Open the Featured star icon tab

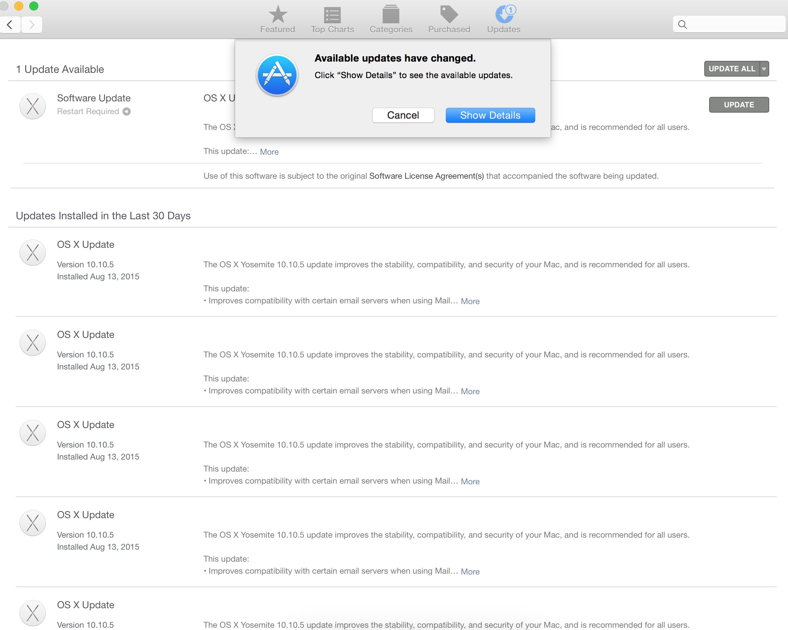[278, 15]
